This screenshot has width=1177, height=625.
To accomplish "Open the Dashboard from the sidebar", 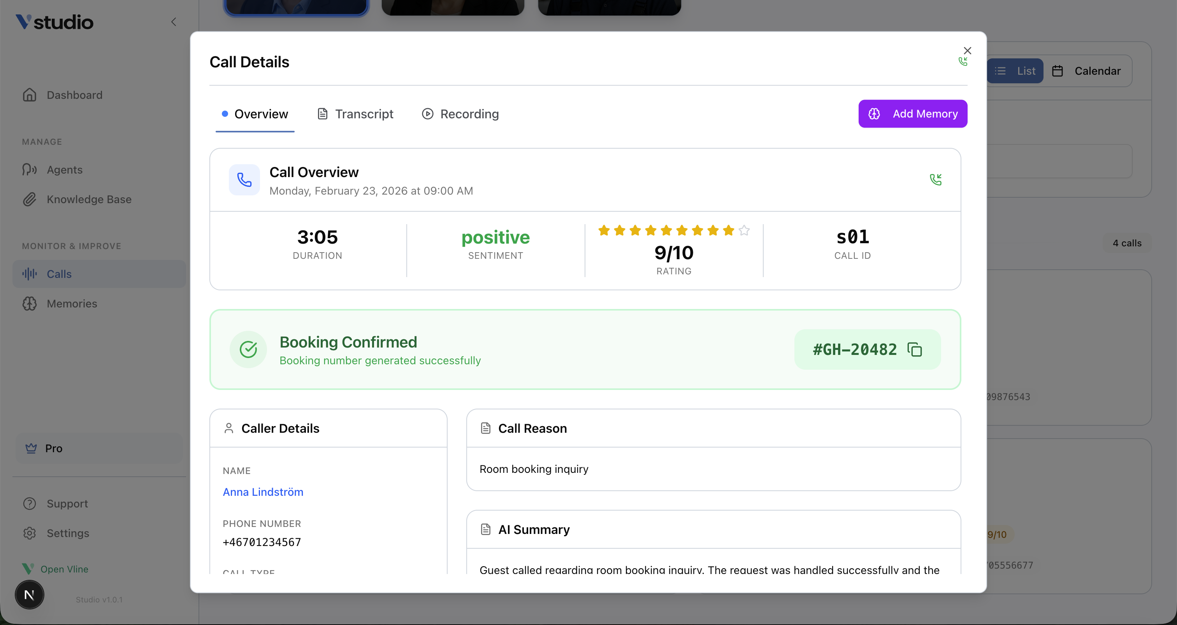I will (x=74, y=95).
